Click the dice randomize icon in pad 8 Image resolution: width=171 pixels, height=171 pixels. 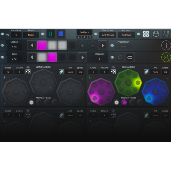click(x=113, y=115)
